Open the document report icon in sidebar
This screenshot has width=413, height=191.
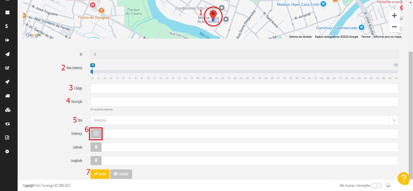[7, 137]
